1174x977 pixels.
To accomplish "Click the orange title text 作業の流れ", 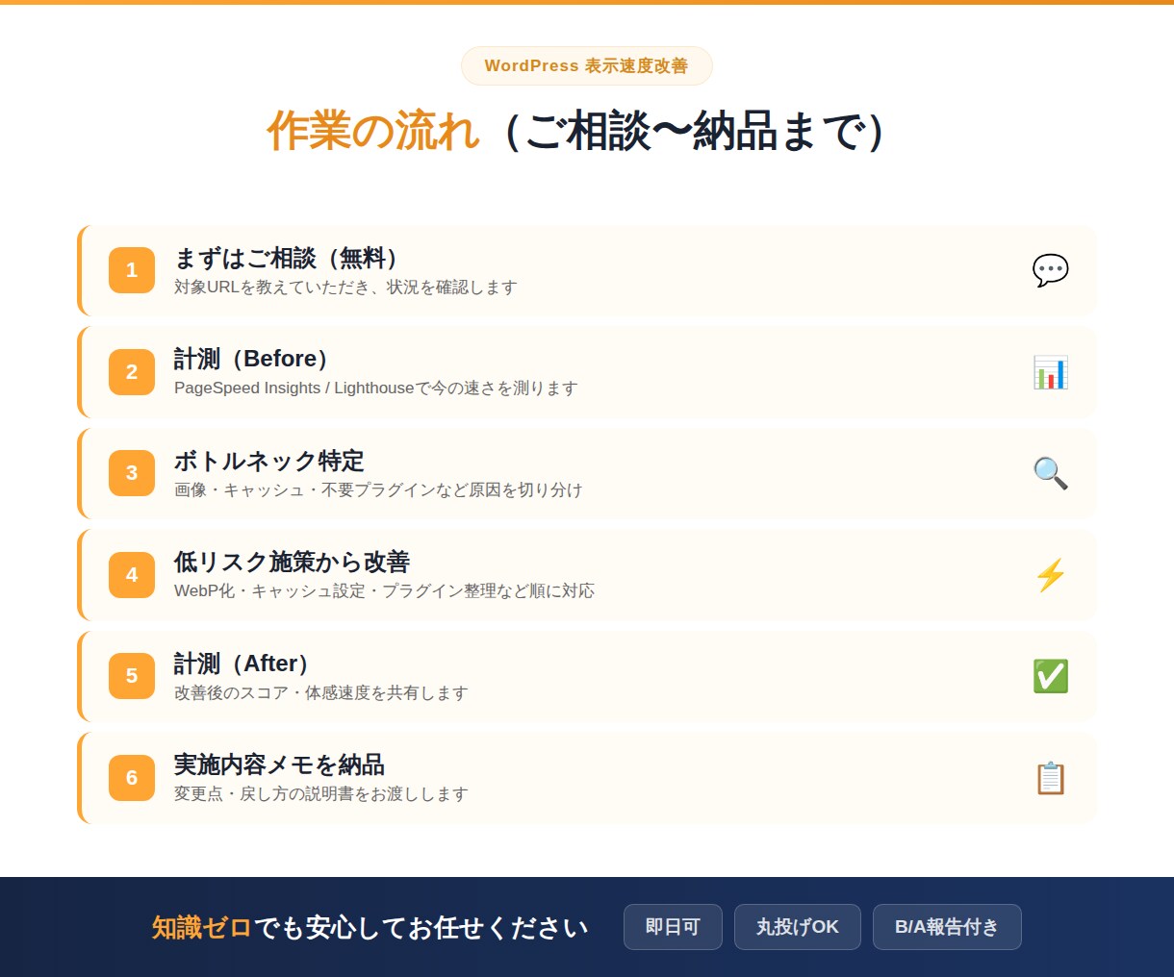I will [x=373, y=131].
